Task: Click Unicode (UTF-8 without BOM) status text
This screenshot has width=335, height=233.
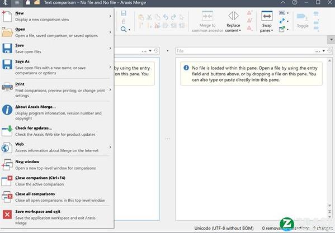Action: point(224,228)
